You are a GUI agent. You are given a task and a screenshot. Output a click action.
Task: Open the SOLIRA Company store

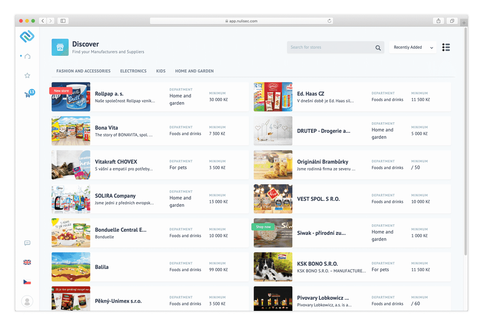point(150,199)
